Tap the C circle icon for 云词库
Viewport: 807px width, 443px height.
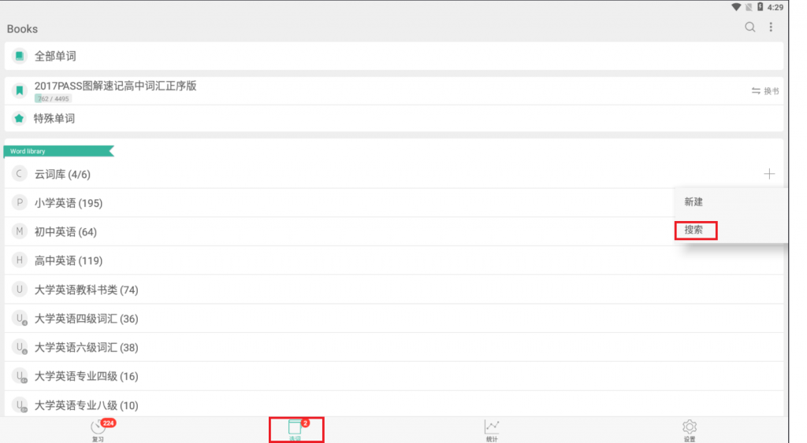click(19, 174)
